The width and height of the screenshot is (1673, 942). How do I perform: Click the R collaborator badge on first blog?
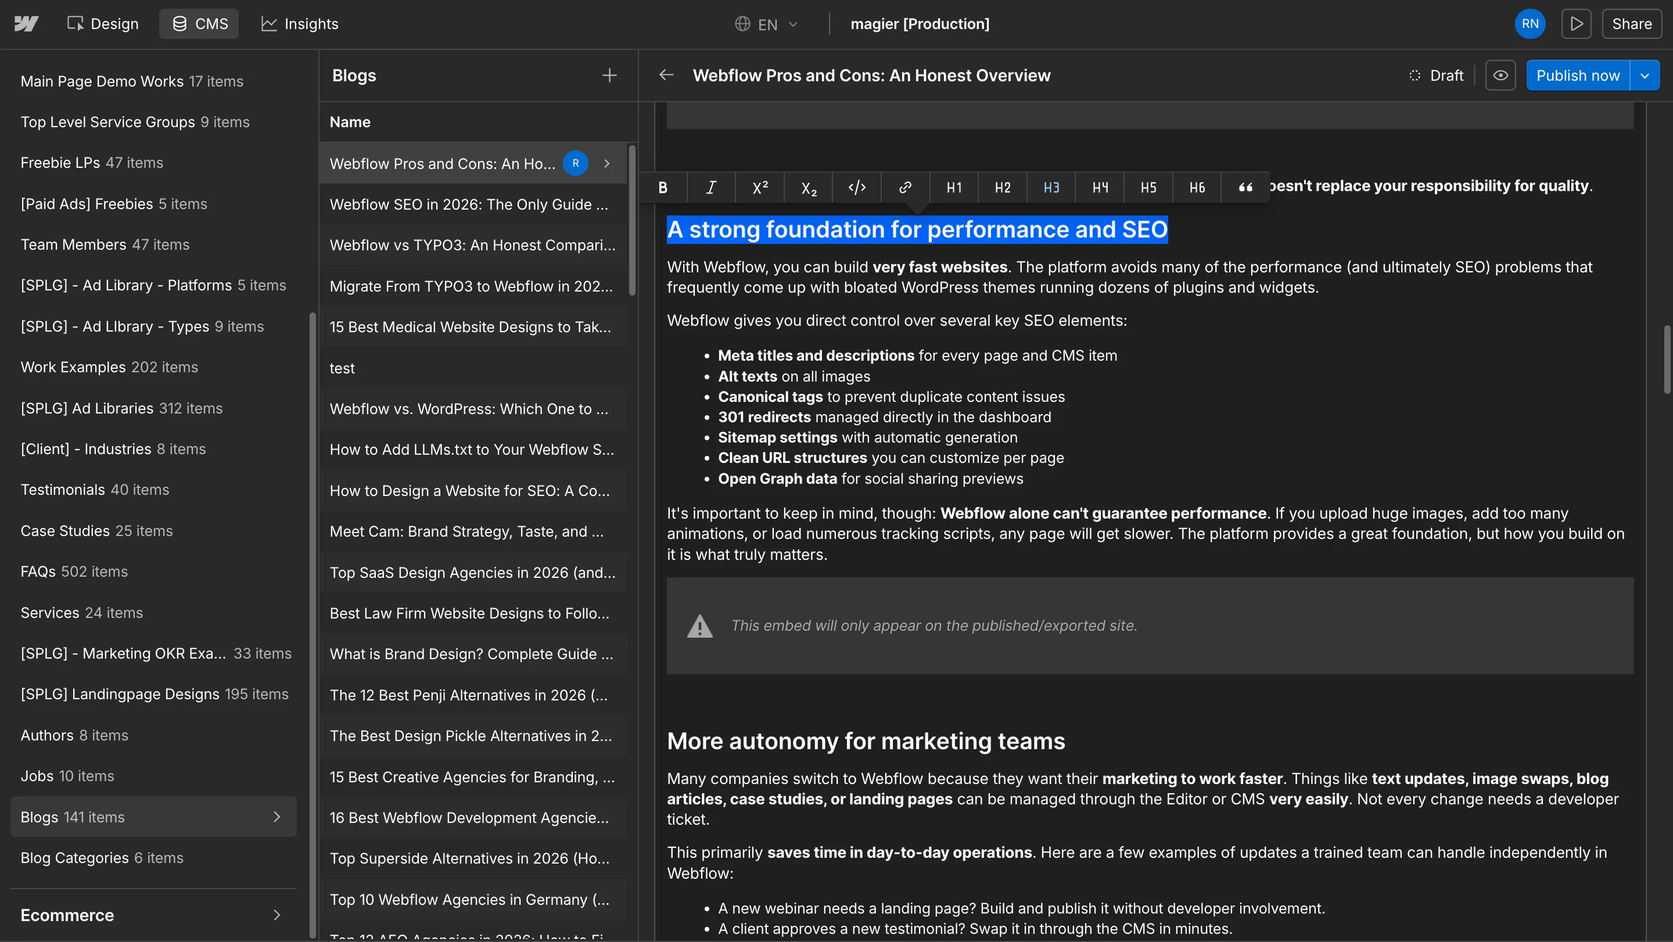pos(576,164)
